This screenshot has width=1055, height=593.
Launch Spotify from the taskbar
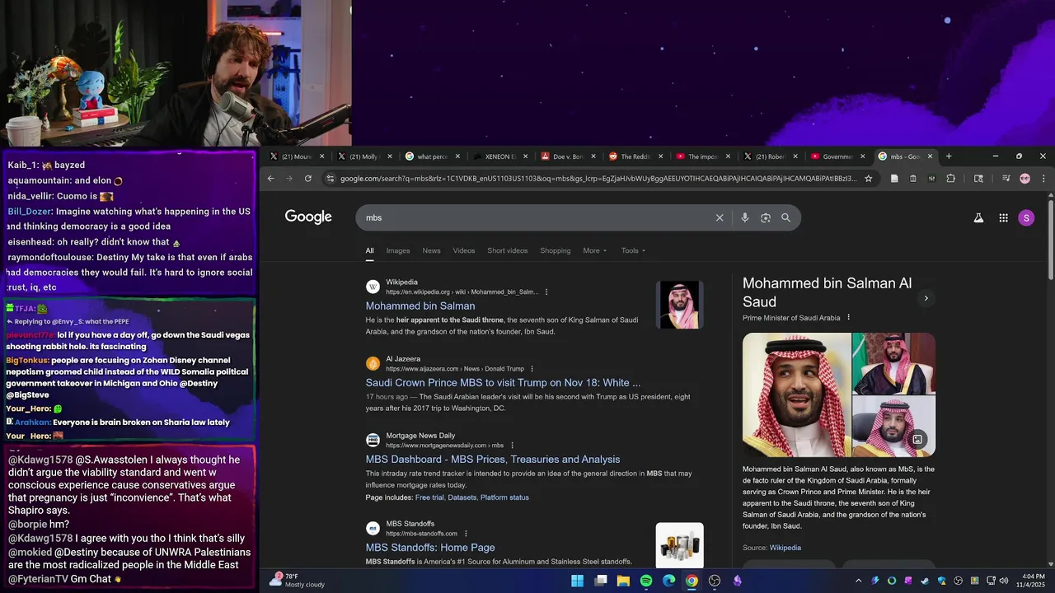pyautogui.click(x=646, y=581)
